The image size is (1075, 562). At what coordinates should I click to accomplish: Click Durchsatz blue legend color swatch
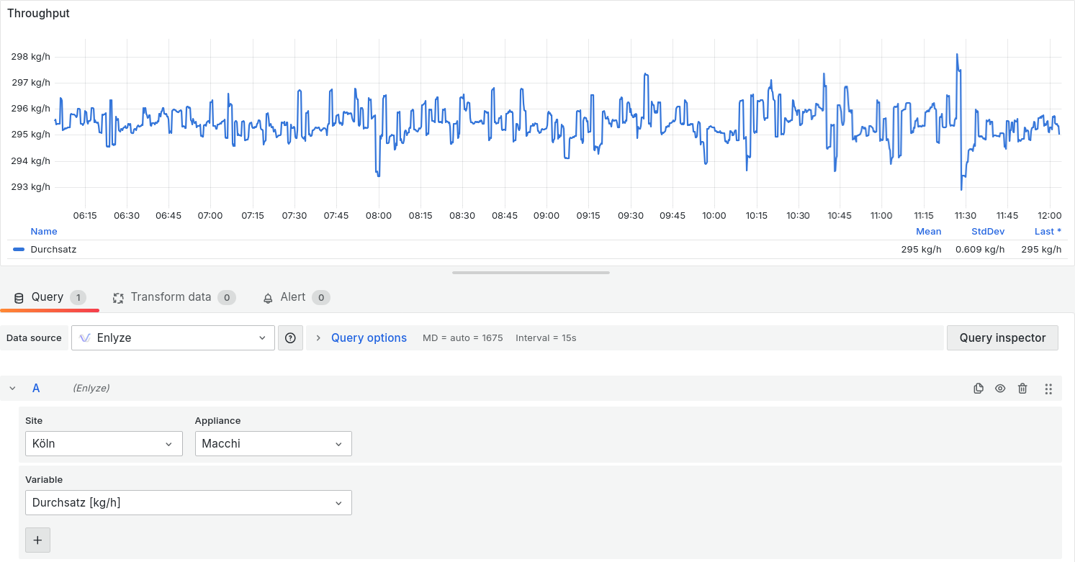[19, 250]
